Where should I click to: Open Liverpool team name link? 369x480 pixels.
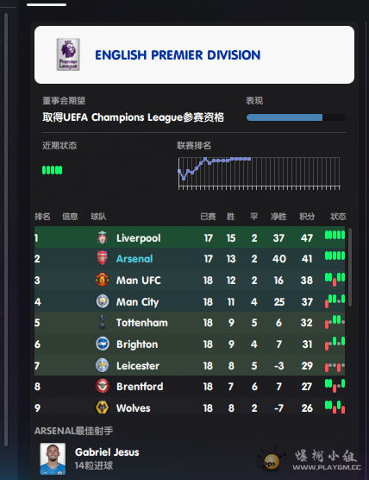coord(139,238)
